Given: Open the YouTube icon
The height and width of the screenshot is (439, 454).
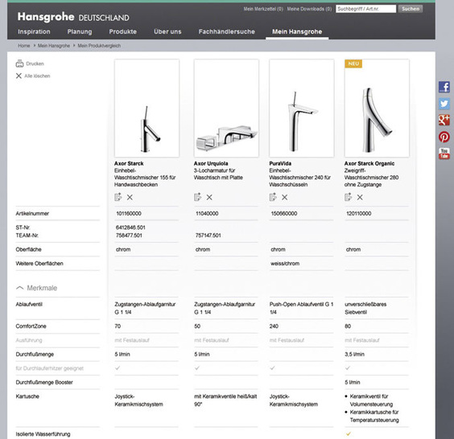Looking at the screenshot, I should pyautogui.click(x=444, y=154).
